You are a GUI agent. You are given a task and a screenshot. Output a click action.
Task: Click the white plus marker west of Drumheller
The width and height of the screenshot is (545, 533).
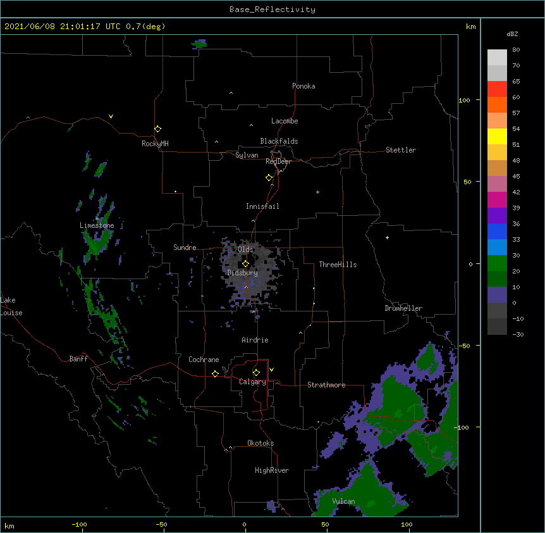click(x=387, y=237)
